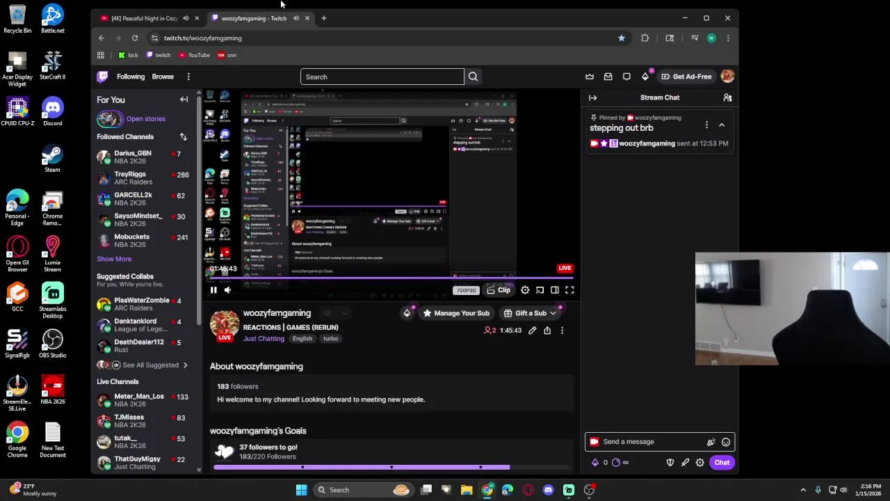Open a new browser tab
890x501 pixels.
coord(323,18)
